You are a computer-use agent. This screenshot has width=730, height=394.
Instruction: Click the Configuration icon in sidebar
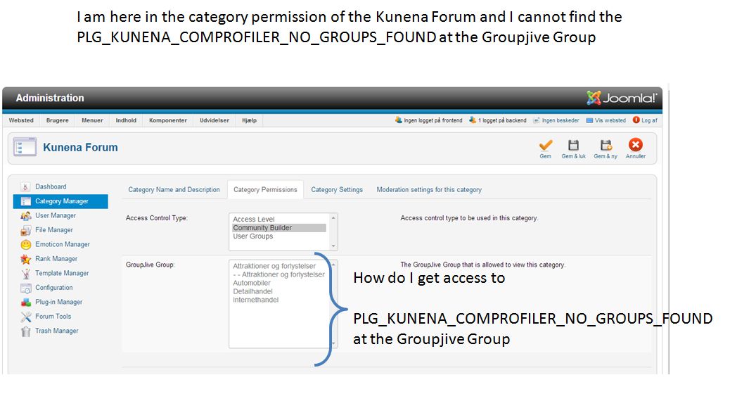[x=25, y=288]
